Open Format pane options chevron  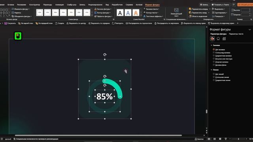click(x=249, y=30)
